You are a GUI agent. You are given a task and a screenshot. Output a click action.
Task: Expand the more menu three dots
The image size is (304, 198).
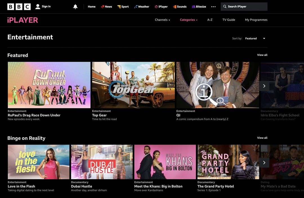point(213,7)
